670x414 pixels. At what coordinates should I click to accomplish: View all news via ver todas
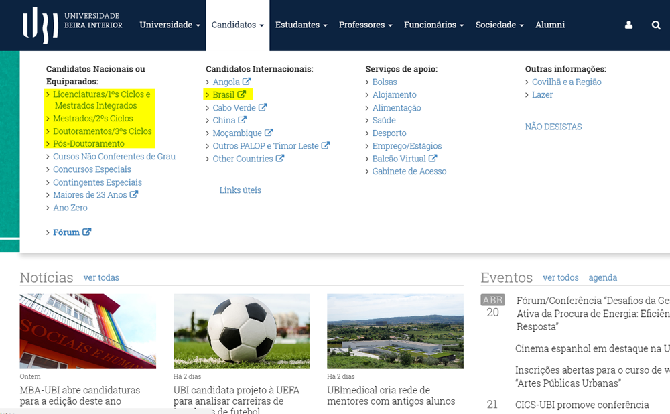[x=101, y=278]
